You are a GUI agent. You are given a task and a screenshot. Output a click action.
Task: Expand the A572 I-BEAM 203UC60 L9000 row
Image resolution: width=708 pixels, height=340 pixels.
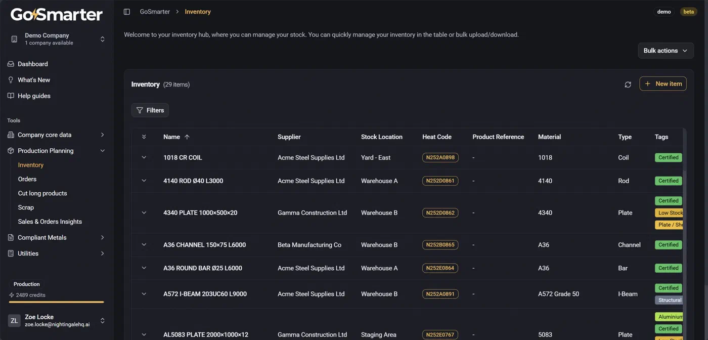(x=144, y=294)
